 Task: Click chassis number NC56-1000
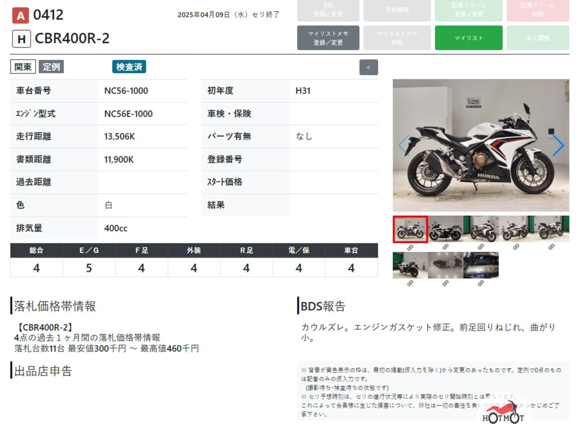126,91
